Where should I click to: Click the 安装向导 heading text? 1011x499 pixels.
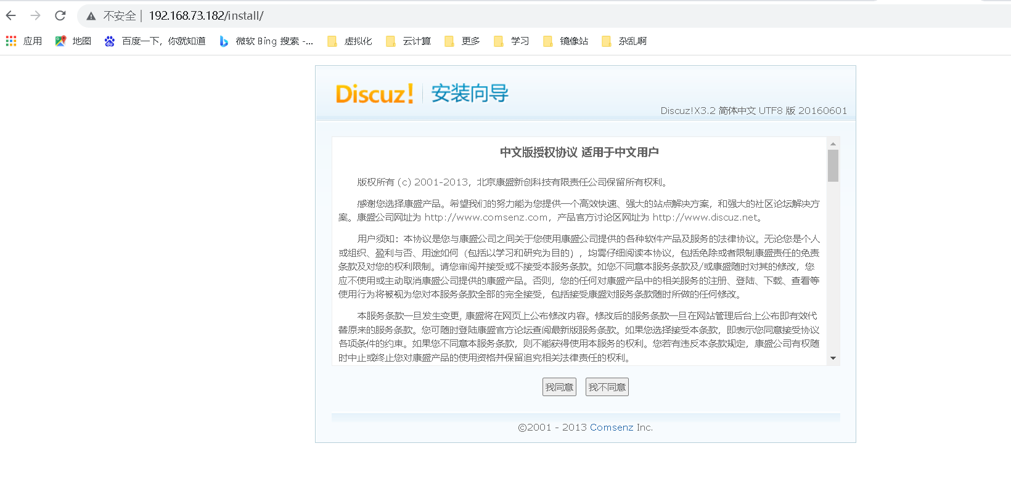470,94
